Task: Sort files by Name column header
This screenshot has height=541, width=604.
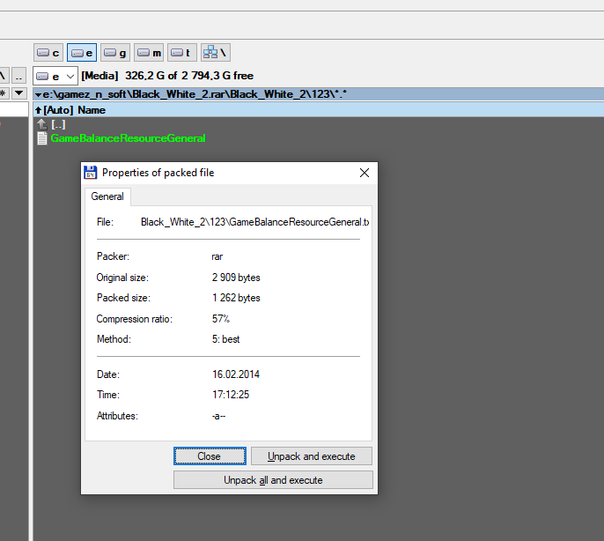Action: (92, 110)
